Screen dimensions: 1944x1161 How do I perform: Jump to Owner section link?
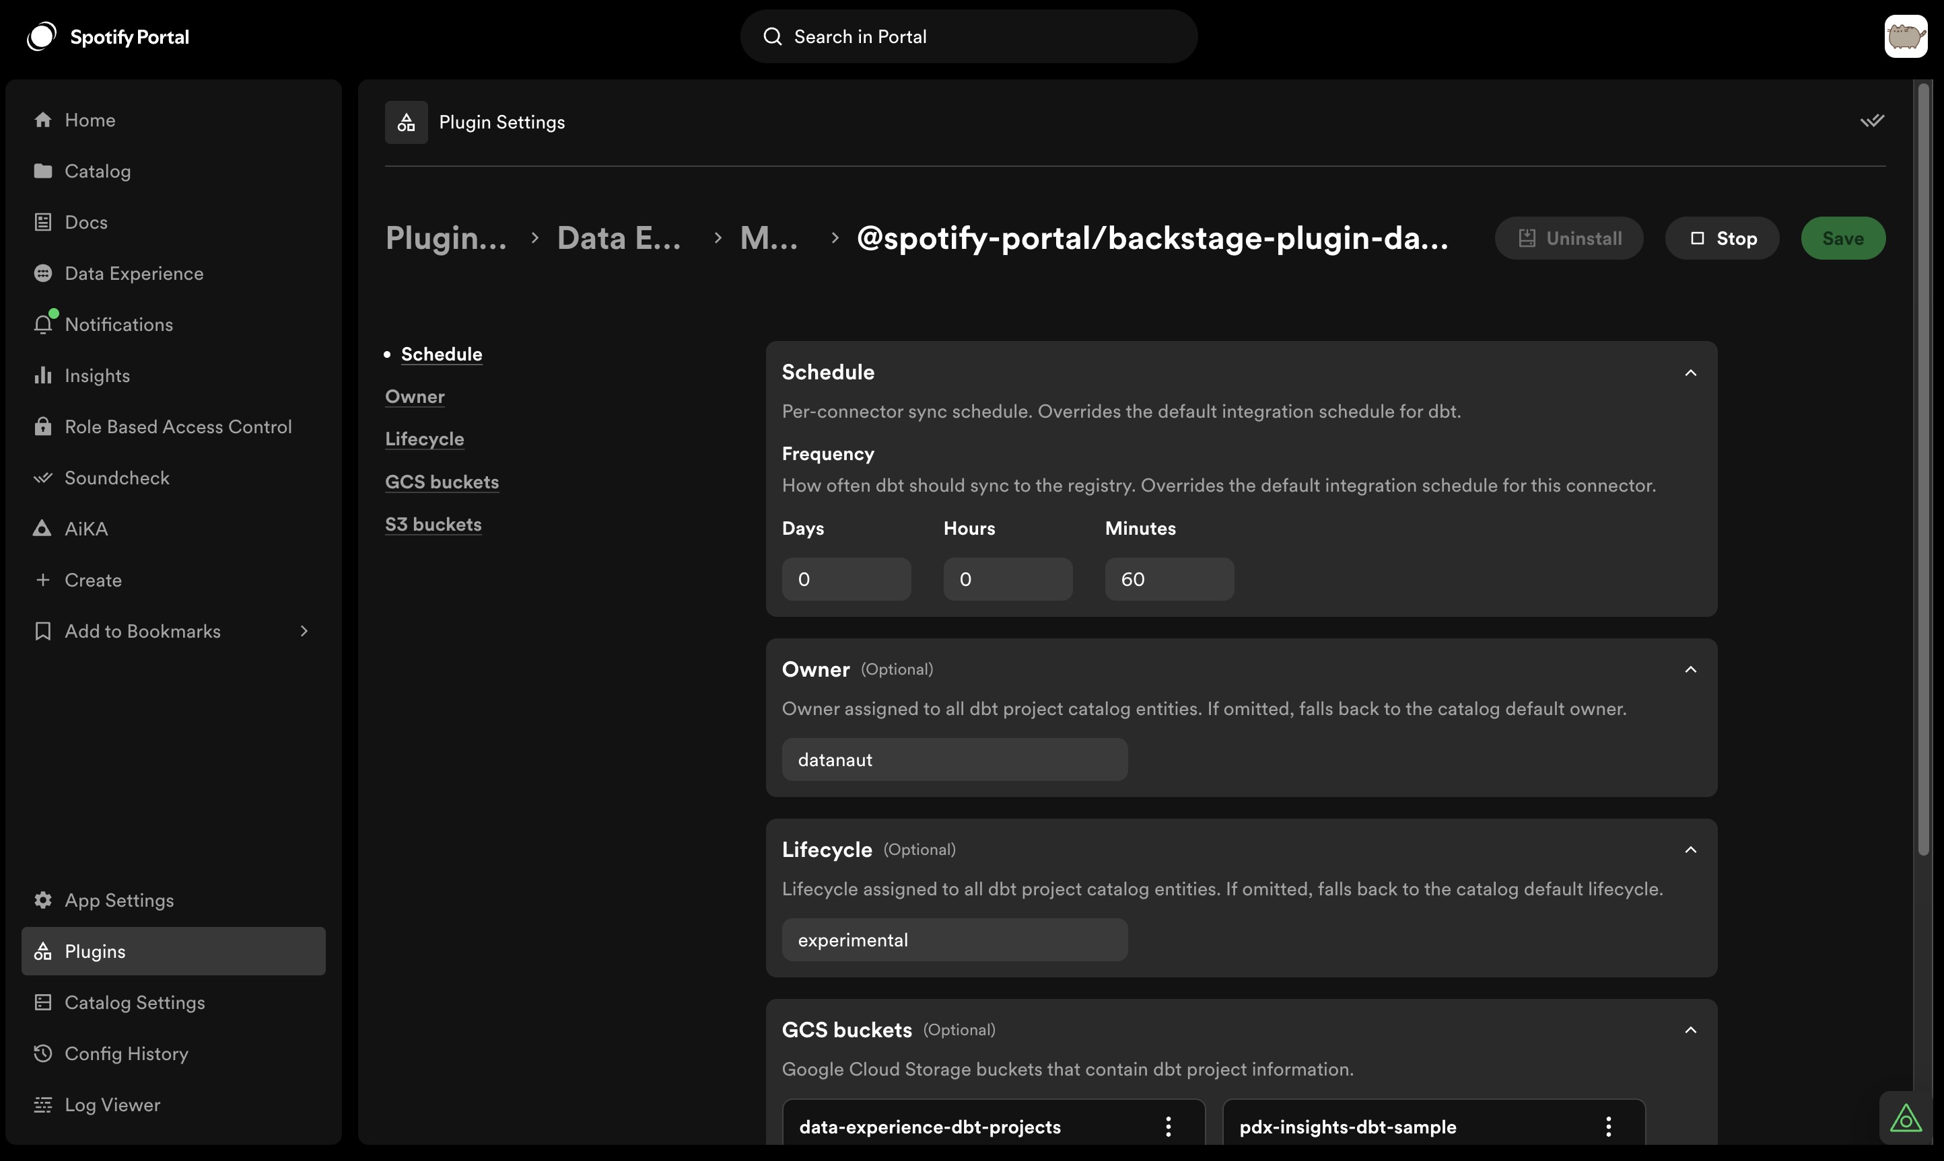pyautogui.click(x=415, y=397)
